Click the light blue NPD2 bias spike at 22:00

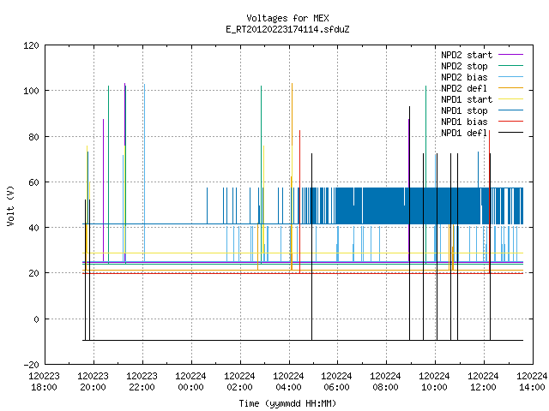[144, 173]
